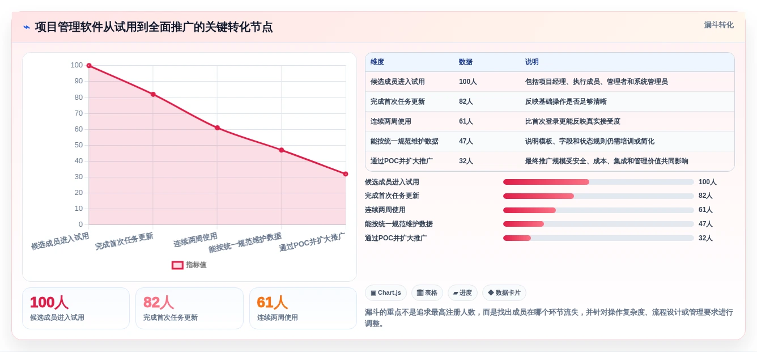The width and height of the screenshot is (757, 352).
Task: Click the 维度 table column header
Action: coord(410,62)
